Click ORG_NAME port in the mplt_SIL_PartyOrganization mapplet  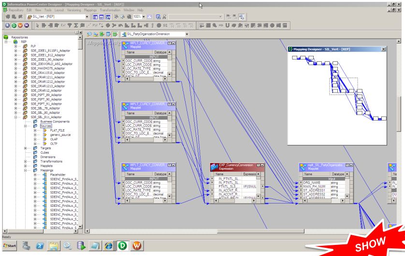[x=312, y=183]
